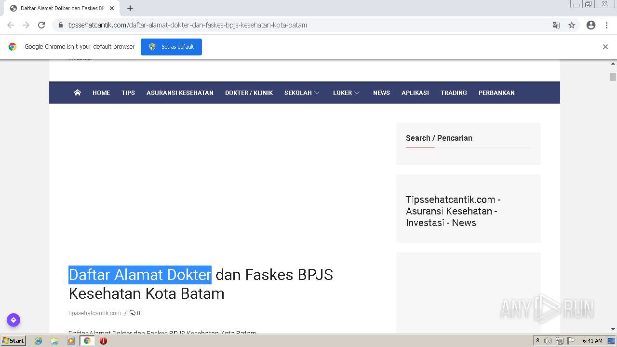Click the page vertical scrollbar thumb

(x=613, y=77)
